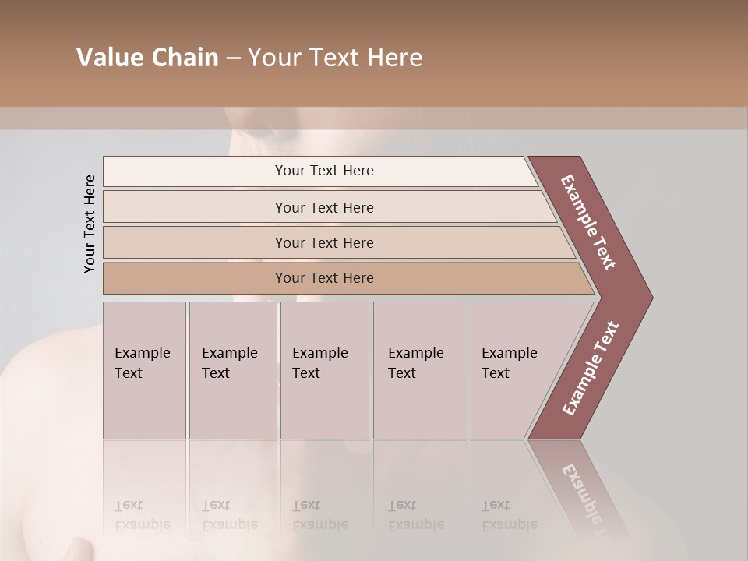Select the third "Your Text Here" bar from top
The height and width of the screenshot is (561, 748).
pyautogui.click(x=323, y=242)
